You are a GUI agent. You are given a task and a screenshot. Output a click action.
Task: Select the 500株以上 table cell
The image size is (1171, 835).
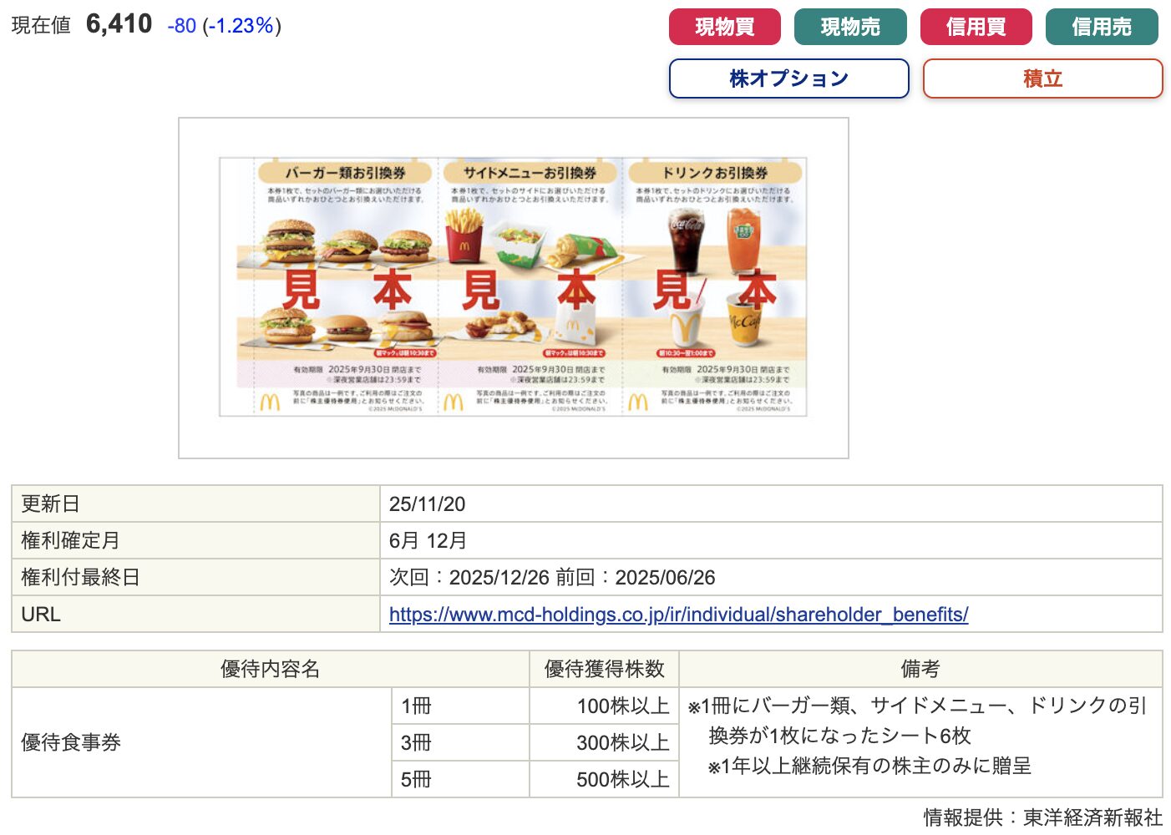click(622, 779)
